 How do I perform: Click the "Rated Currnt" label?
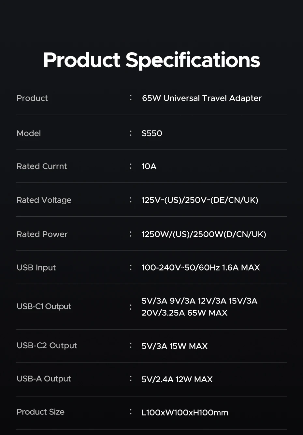click(x=42, y=166)
